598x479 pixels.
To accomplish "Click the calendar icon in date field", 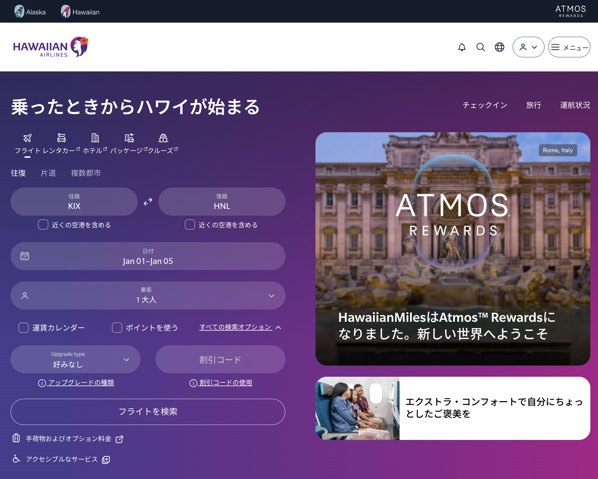I will [x=25, y=256].
